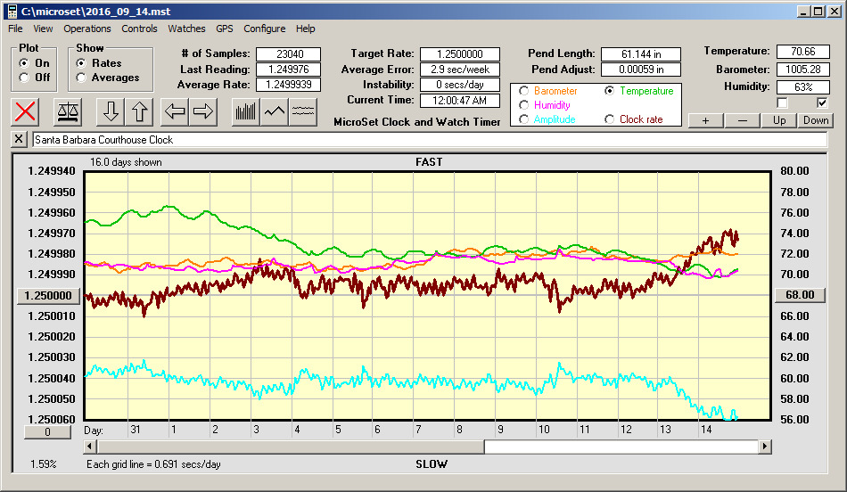Click the down arrow toolbar button
Screen dimensions: 847x492
click(111, 111)
